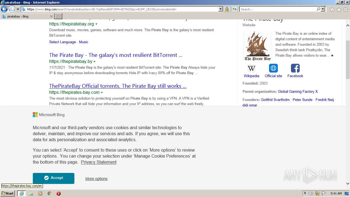Expand thepiratebay.org URL dropdown arrow
This screenshot has height=197, width=350.
coord(96,24)
